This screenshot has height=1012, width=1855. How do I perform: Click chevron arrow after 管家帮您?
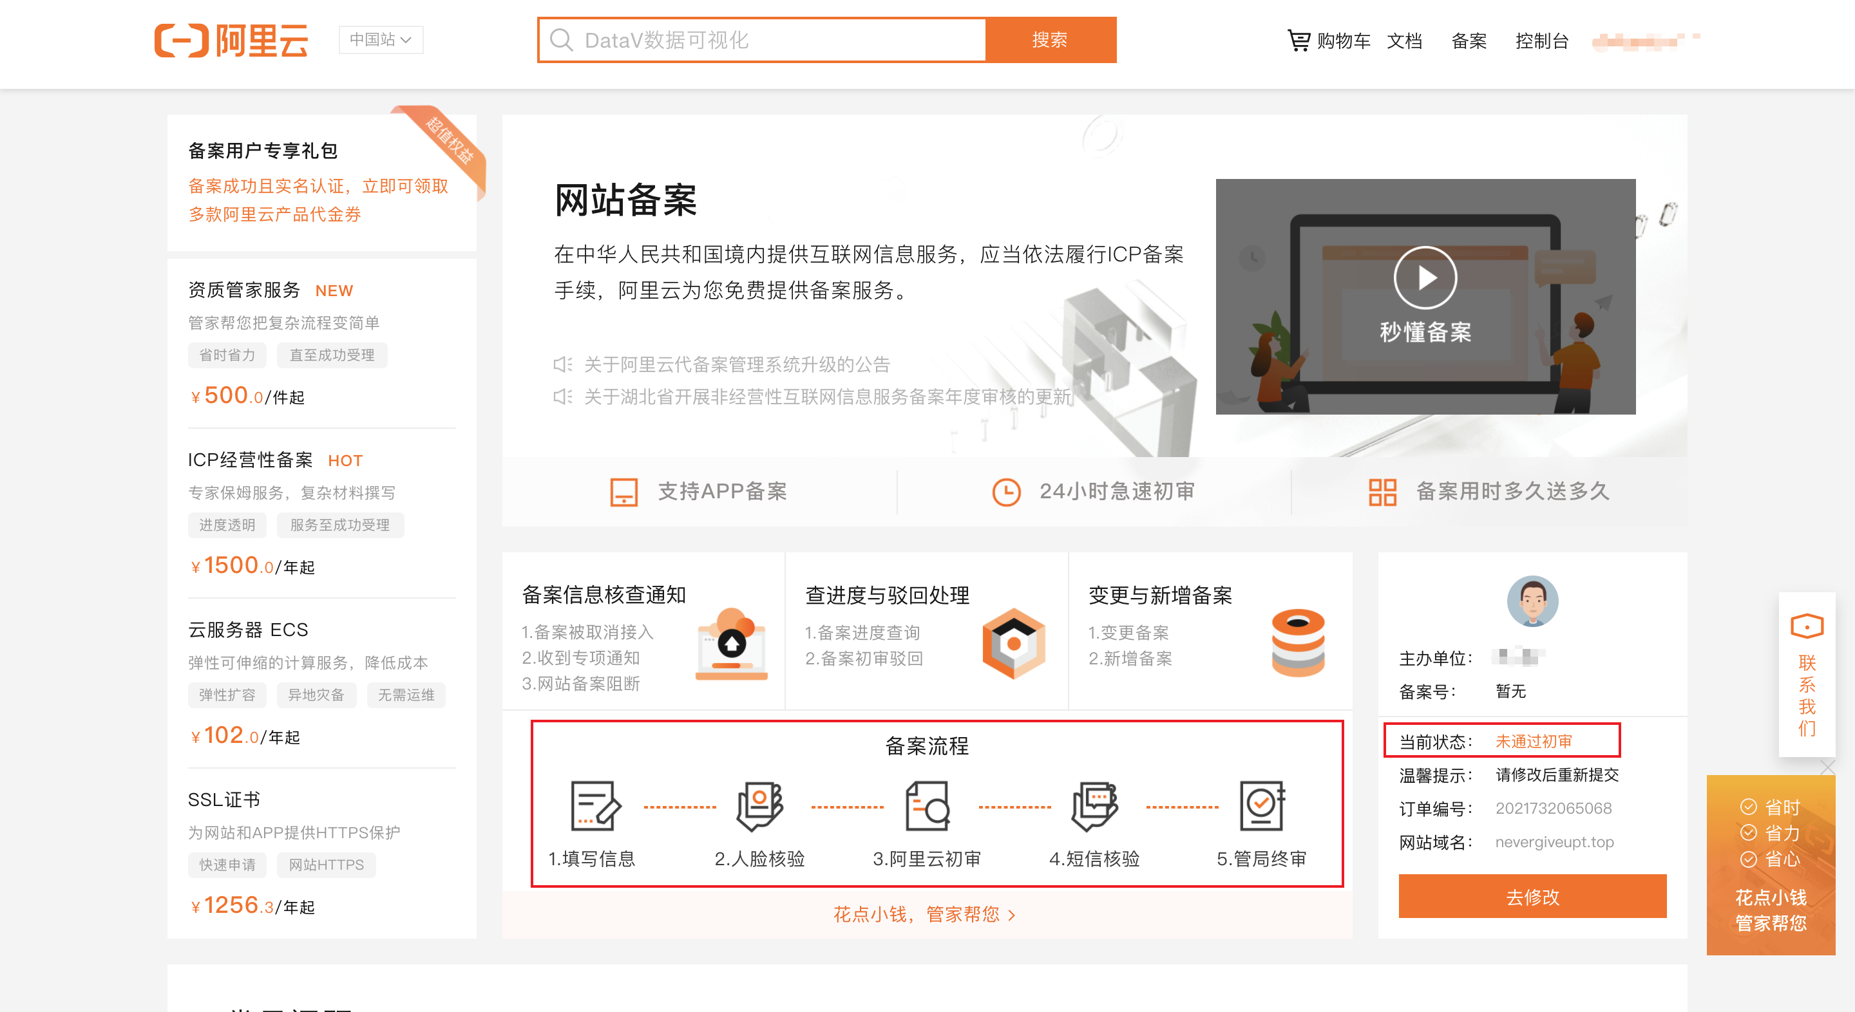coord(1012,915)
